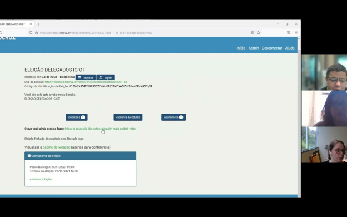Open the apuradores section
The width and height of the screenshot is (347, 217).
pos(173,117)
